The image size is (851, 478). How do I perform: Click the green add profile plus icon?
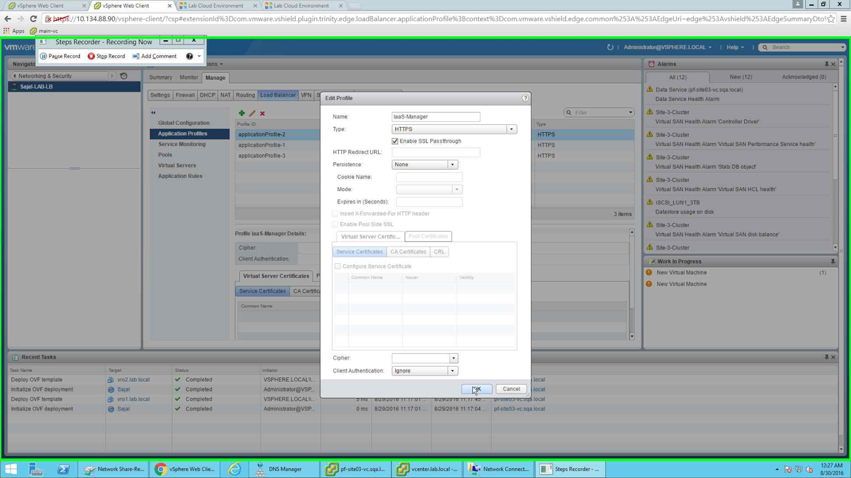point(241,113)
